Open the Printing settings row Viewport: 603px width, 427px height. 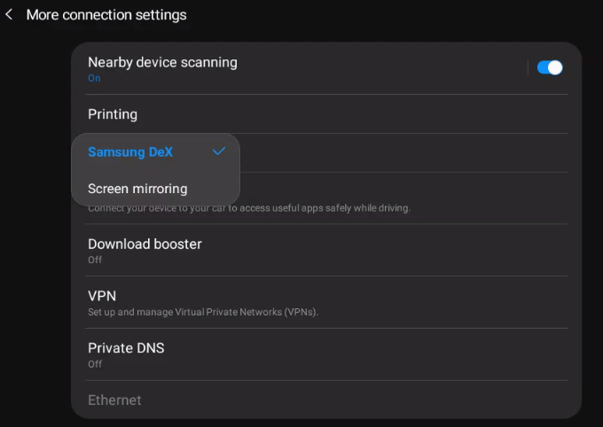click(x=326, y=114)
